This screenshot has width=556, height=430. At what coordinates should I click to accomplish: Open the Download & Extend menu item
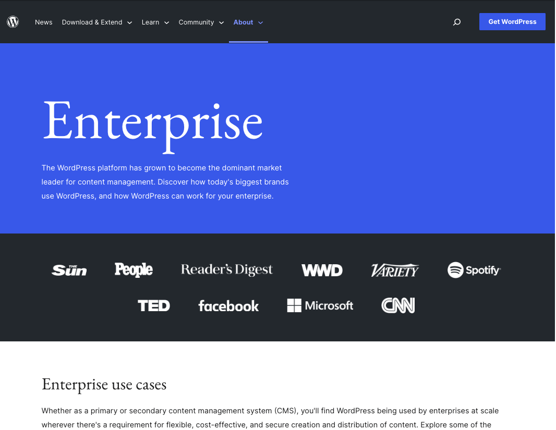pos(92,22)
